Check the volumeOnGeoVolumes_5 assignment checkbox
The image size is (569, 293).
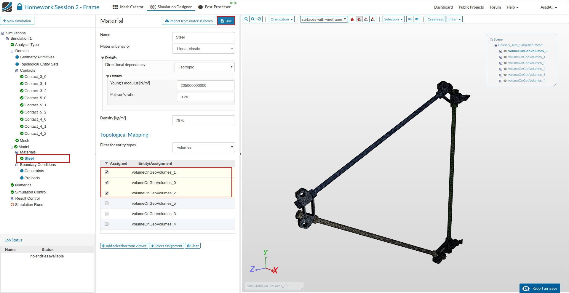pos(107,204)
